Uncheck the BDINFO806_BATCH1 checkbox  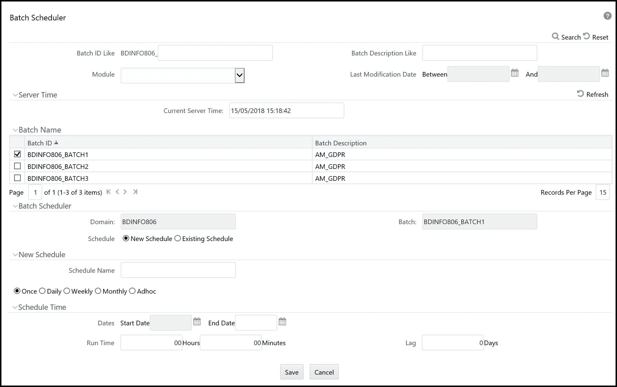[x=17, y=154]
